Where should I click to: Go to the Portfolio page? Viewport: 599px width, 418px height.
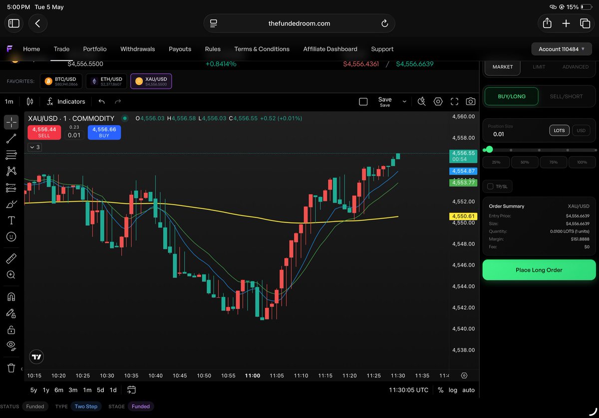coord(95,49)
